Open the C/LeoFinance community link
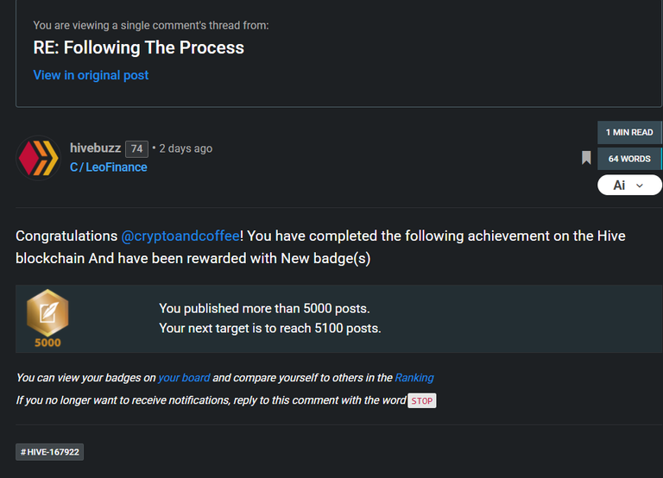The image size is (663, 478). tap(108, 167)
